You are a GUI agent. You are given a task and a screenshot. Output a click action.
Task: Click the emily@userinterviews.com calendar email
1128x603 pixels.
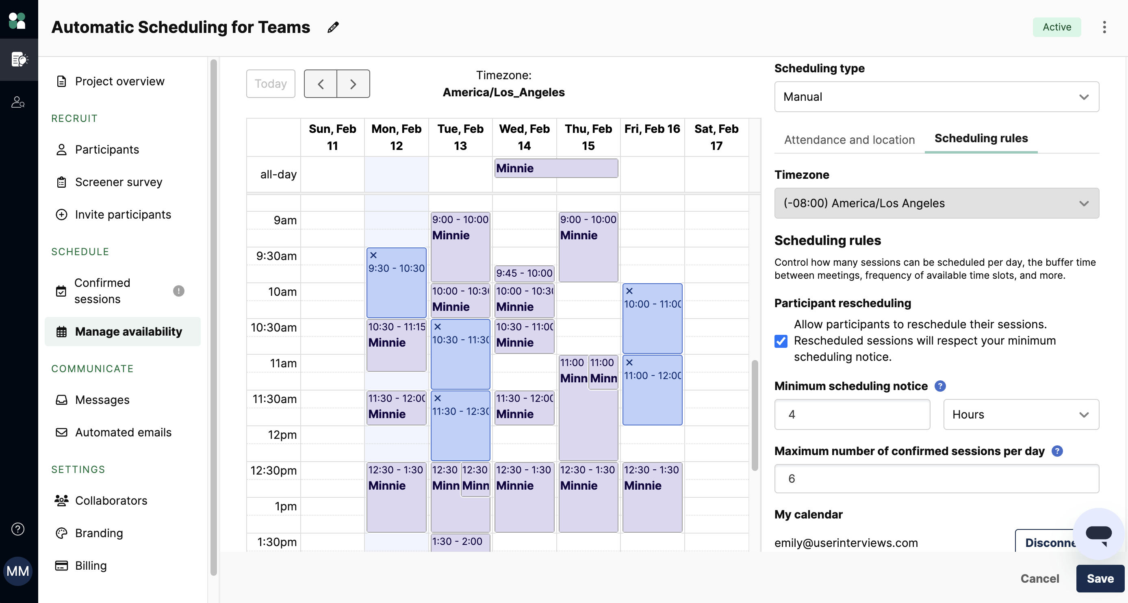(x=846, y=542)
